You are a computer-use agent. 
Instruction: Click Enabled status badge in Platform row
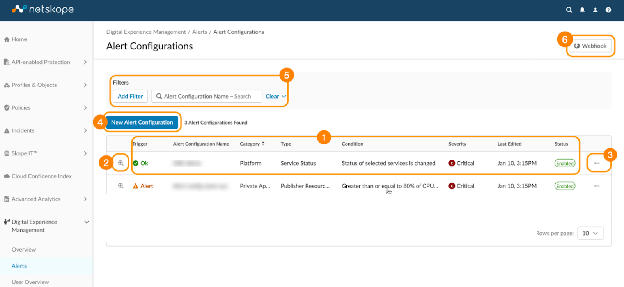pos(565,163)
